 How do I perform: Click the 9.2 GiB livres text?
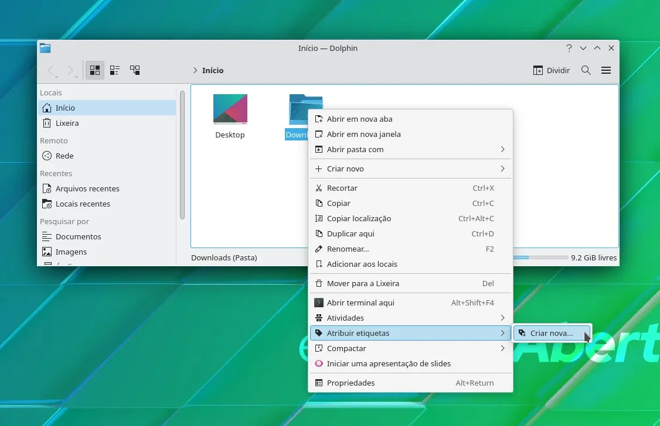[594, 257]
